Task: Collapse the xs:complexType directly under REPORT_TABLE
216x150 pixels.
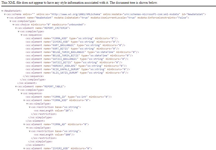Action: [x=19, y=90]
